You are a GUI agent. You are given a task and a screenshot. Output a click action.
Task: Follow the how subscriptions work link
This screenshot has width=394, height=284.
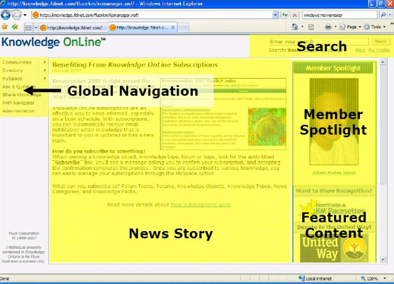[x=201, y=205]
